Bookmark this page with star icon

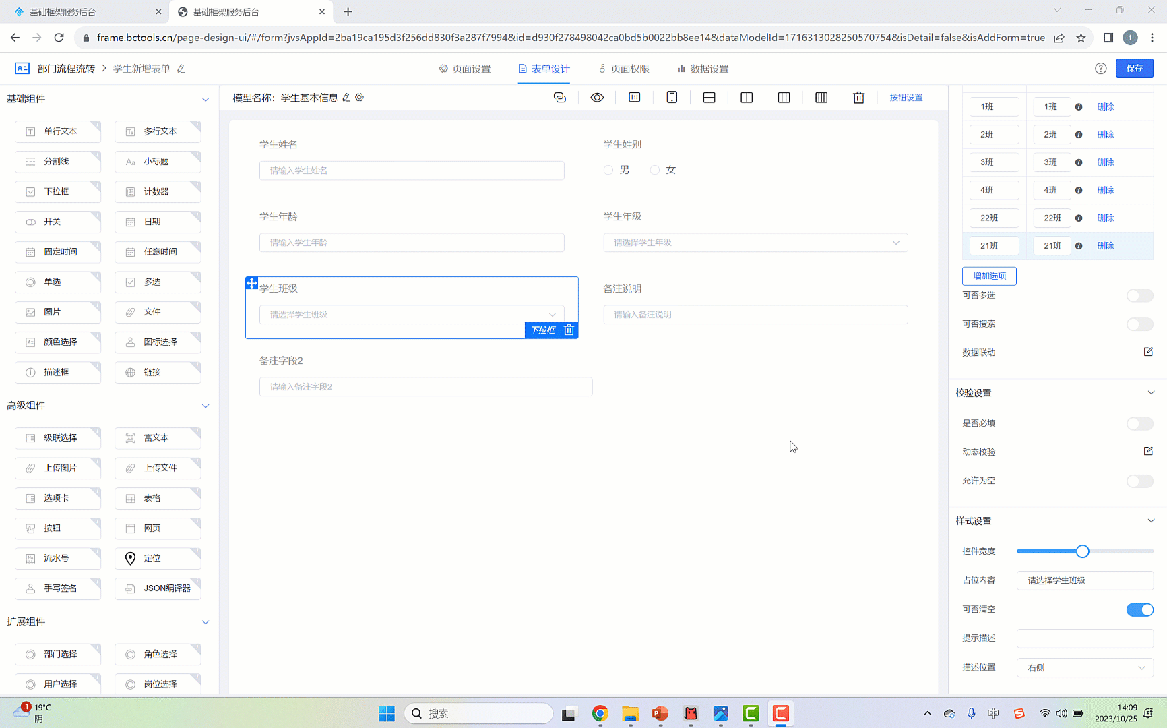click(x=1081, y=38)
